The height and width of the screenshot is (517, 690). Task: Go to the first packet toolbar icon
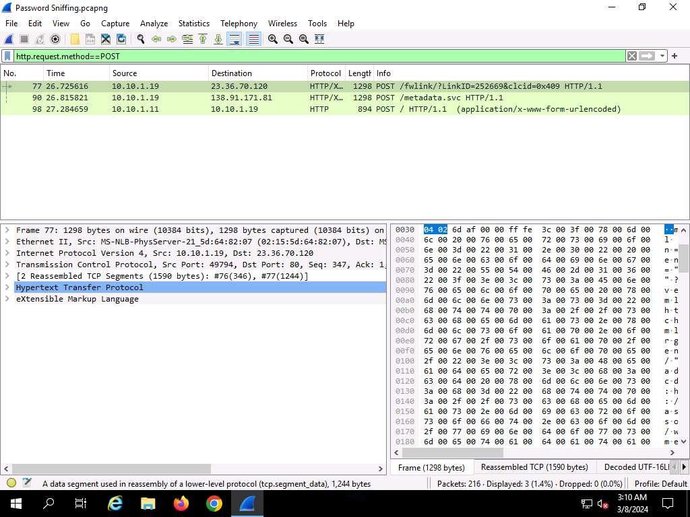pos(202,39)
